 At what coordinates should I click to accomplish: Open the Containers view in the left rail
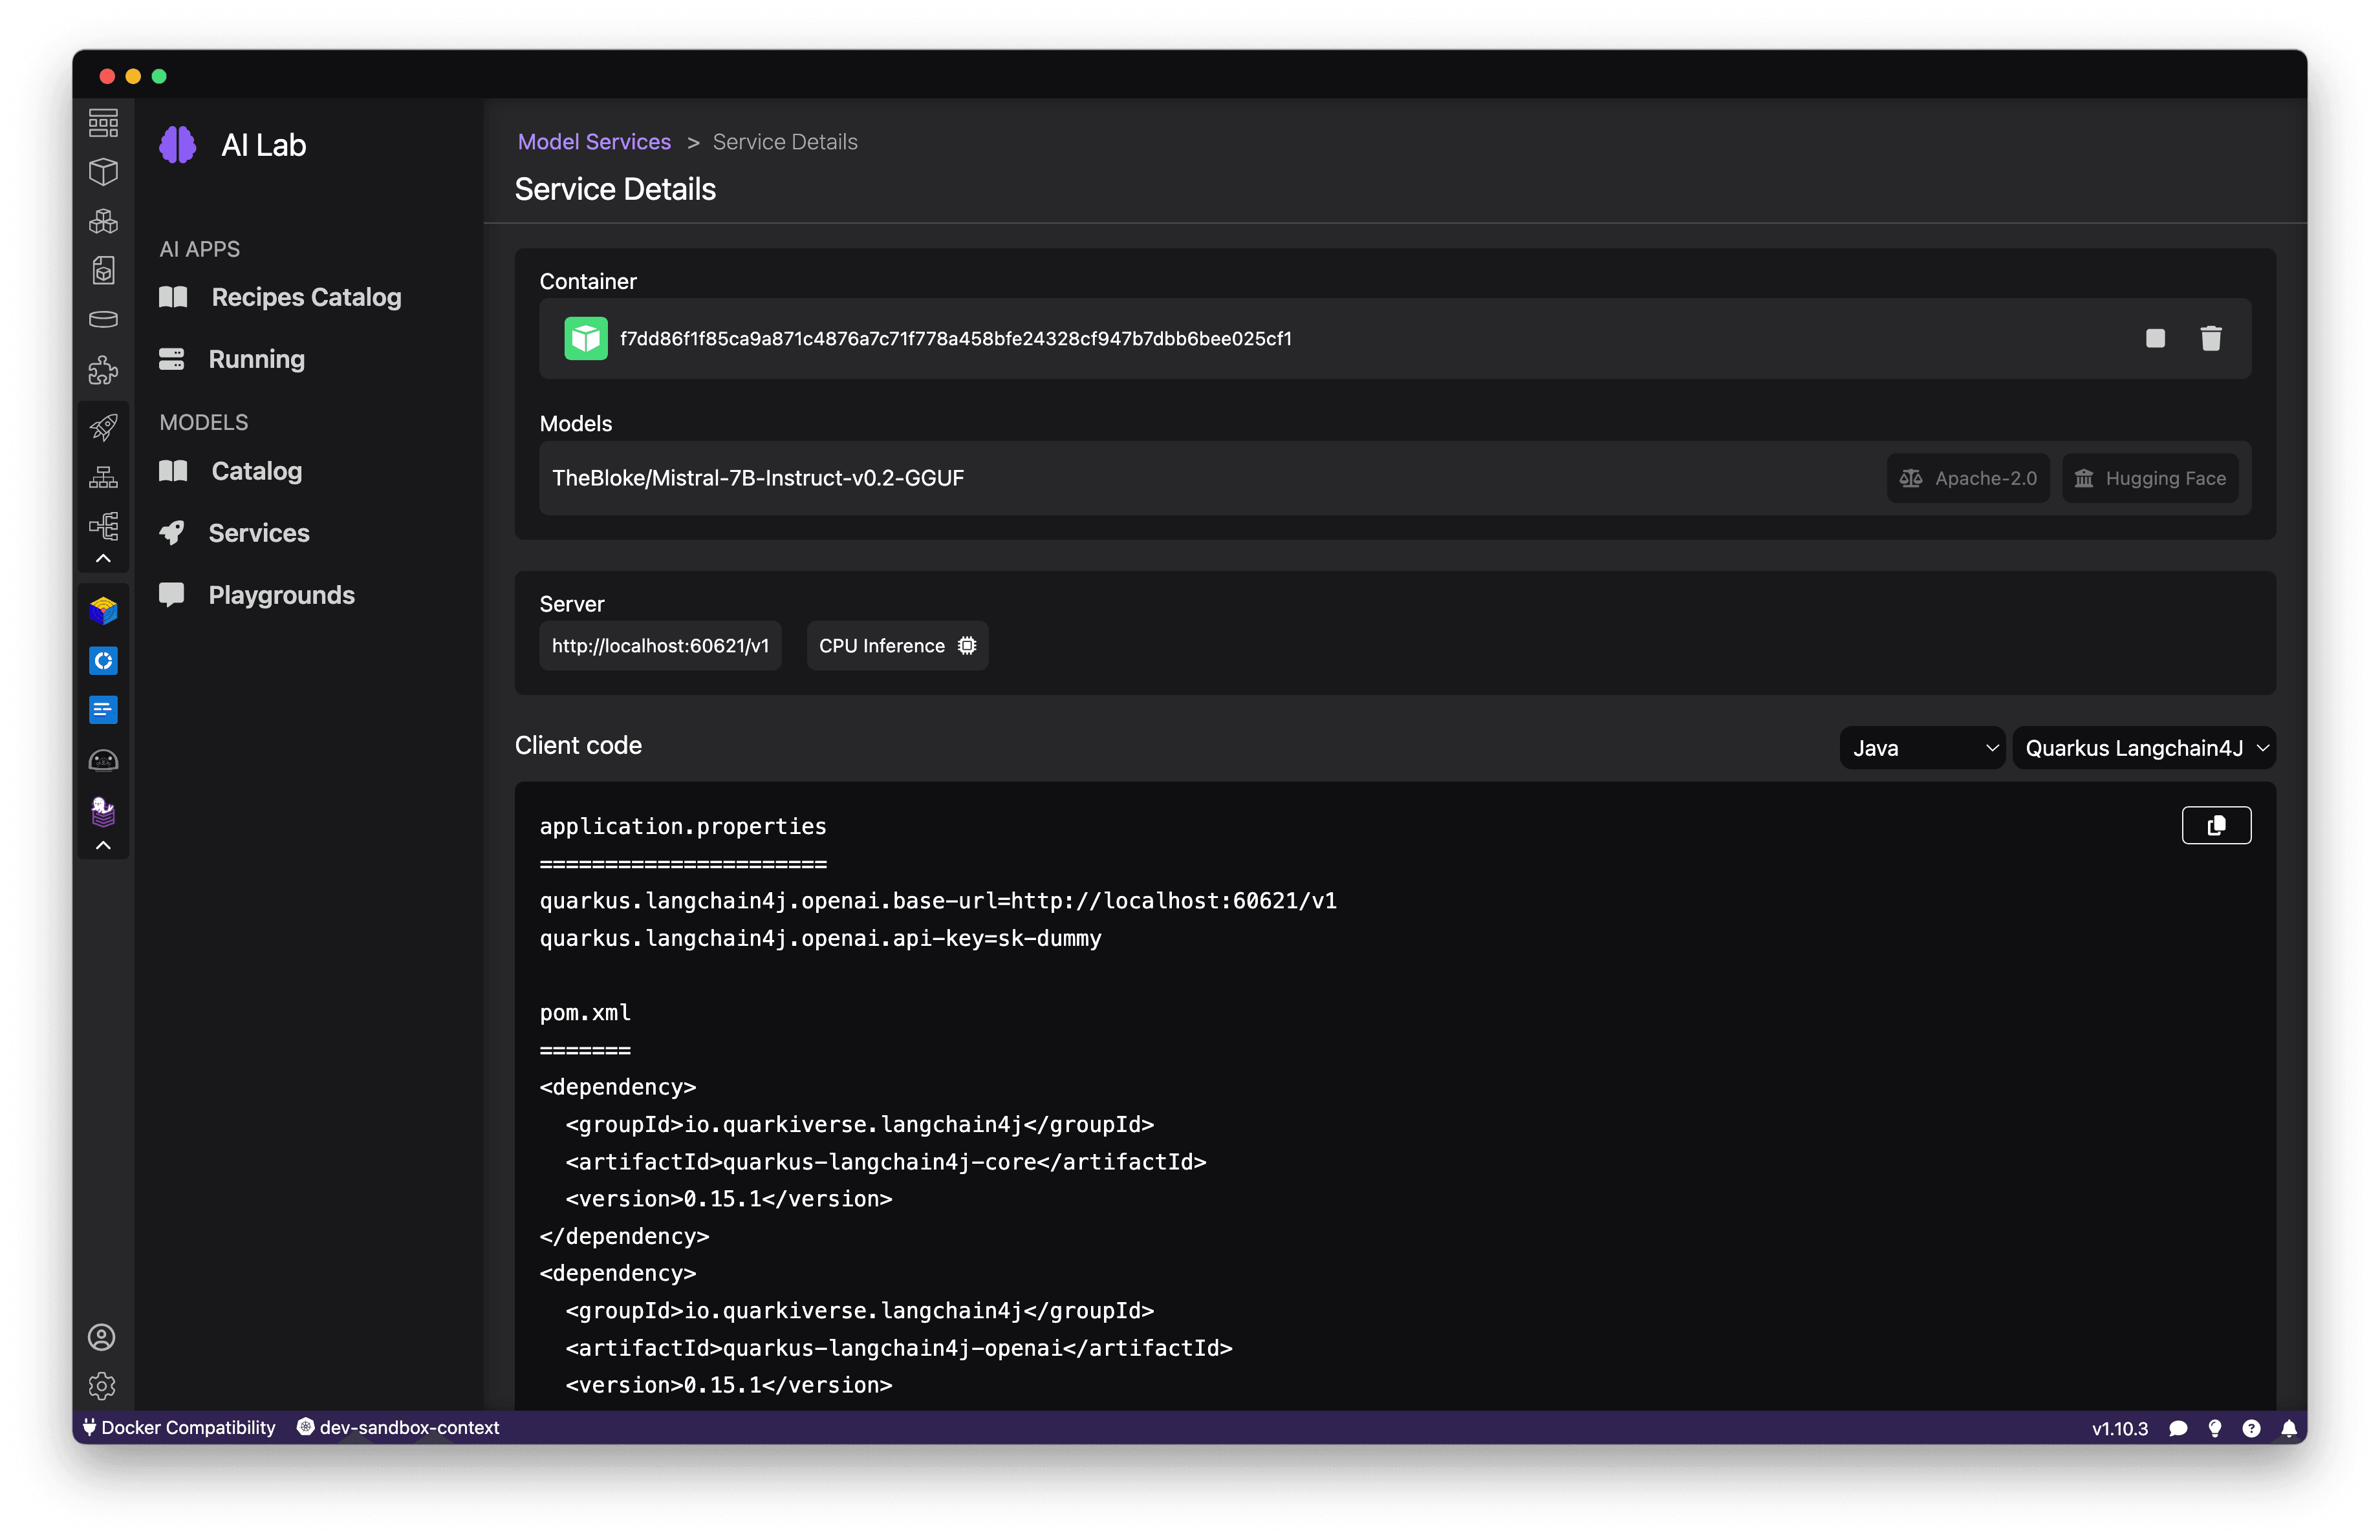pyautogui.click(x=103, y=172)
